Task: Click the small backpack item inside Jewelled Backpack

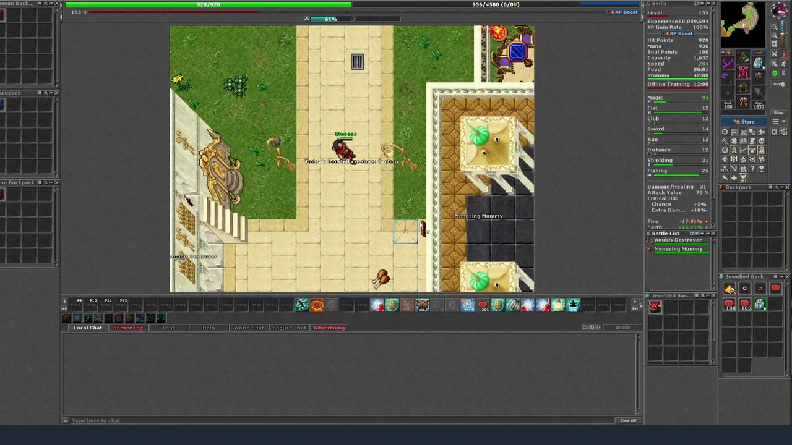Action: click(x=760, y=304)
